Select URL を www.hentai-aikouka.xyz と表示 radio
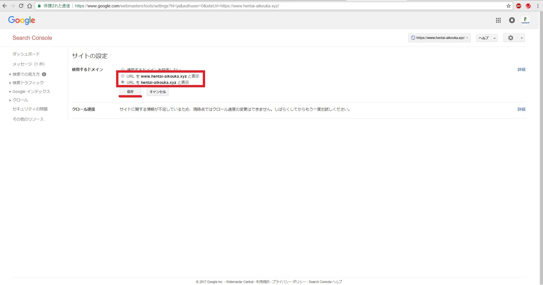 click(x=123, y=76)
